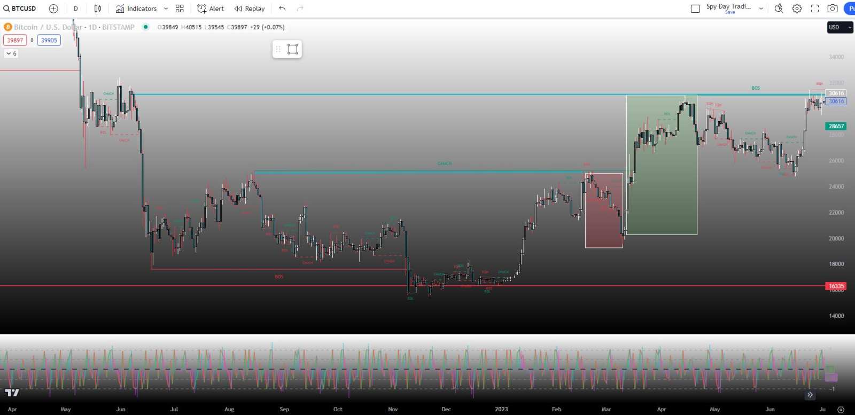Viewport: 855px width, 415px height.
Task: Open the time axis settings gear
Action: click(x=841, y=410)
